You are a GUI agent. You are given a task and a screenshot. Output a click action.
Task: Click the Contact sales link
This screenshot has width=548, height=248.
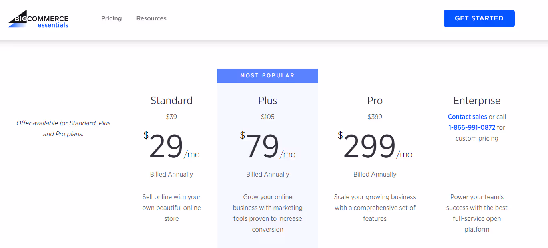(467, 117)
